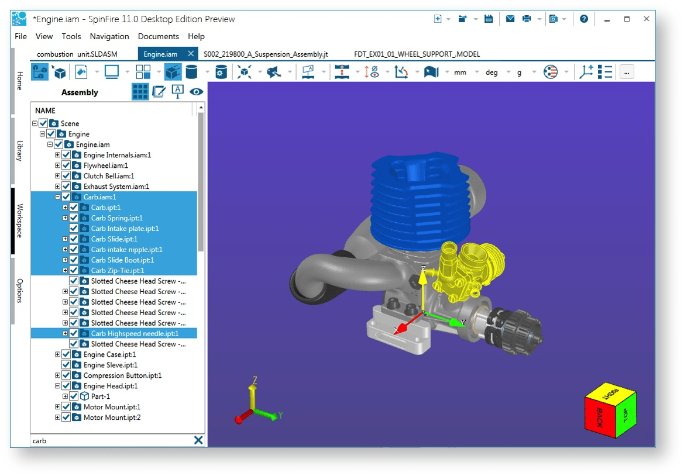Close the Engine.iam tab
This screenshot has width=684, height=476.
[191, 54]
